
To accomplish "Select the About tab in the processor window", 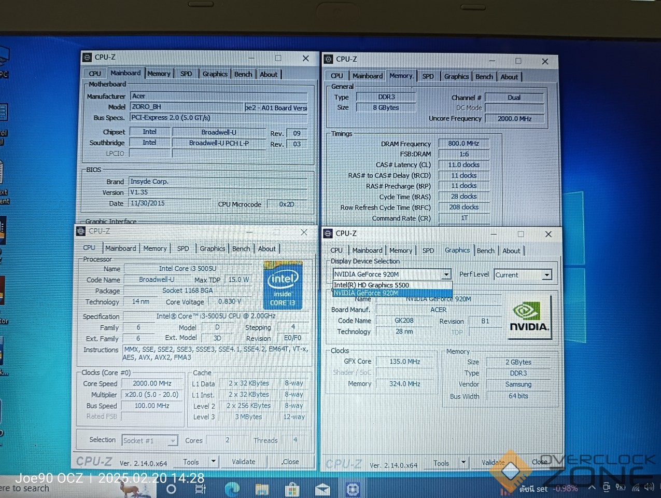I will pos(267,249).
